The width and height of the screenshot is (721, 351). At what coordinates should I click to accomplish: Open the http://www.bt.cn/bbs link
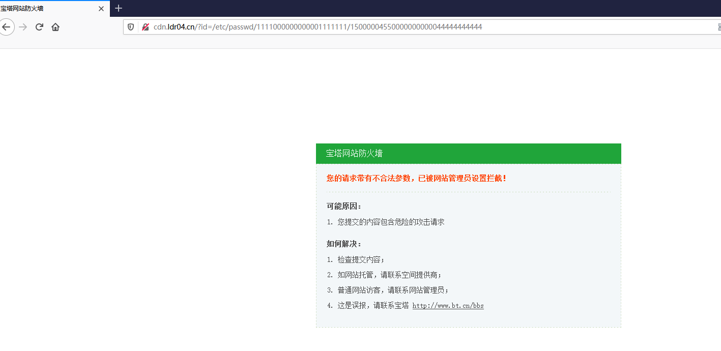tap(448, 306)
